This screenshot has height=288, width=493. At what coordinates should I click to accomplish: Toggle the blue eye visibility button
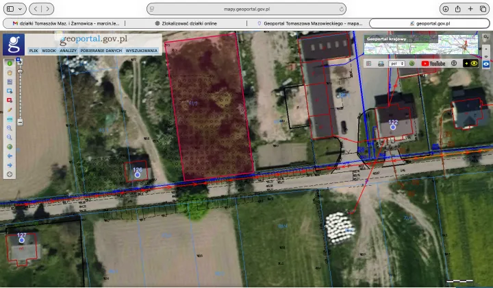click(486, 63)
